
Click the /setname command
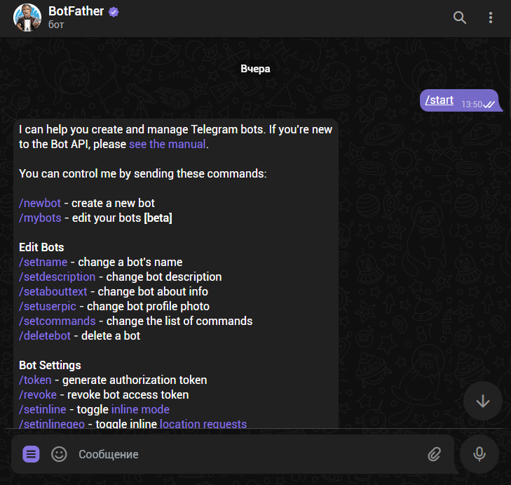43,262
